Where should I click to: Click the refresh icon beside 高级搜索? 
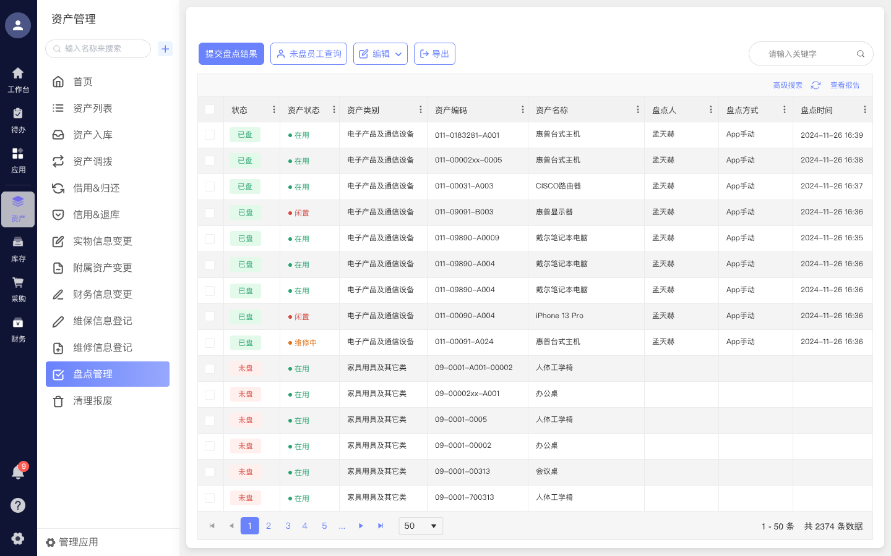tap(816, 85)
